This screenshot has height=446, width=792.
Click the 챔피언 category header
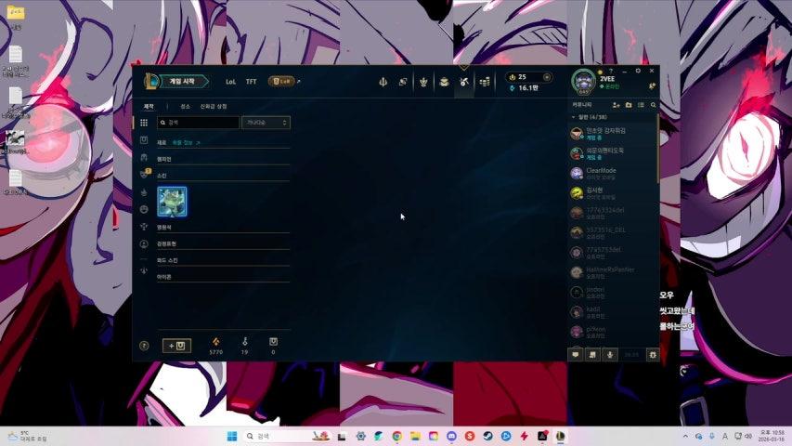(164, 159)
